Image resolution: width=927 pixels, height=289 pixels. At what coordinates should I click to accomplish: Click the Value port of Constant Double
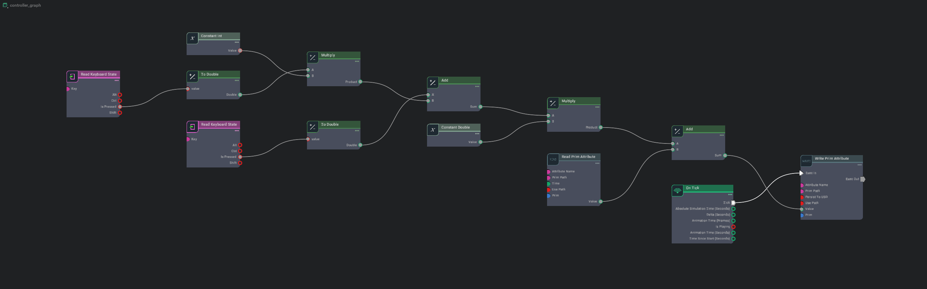480,142
